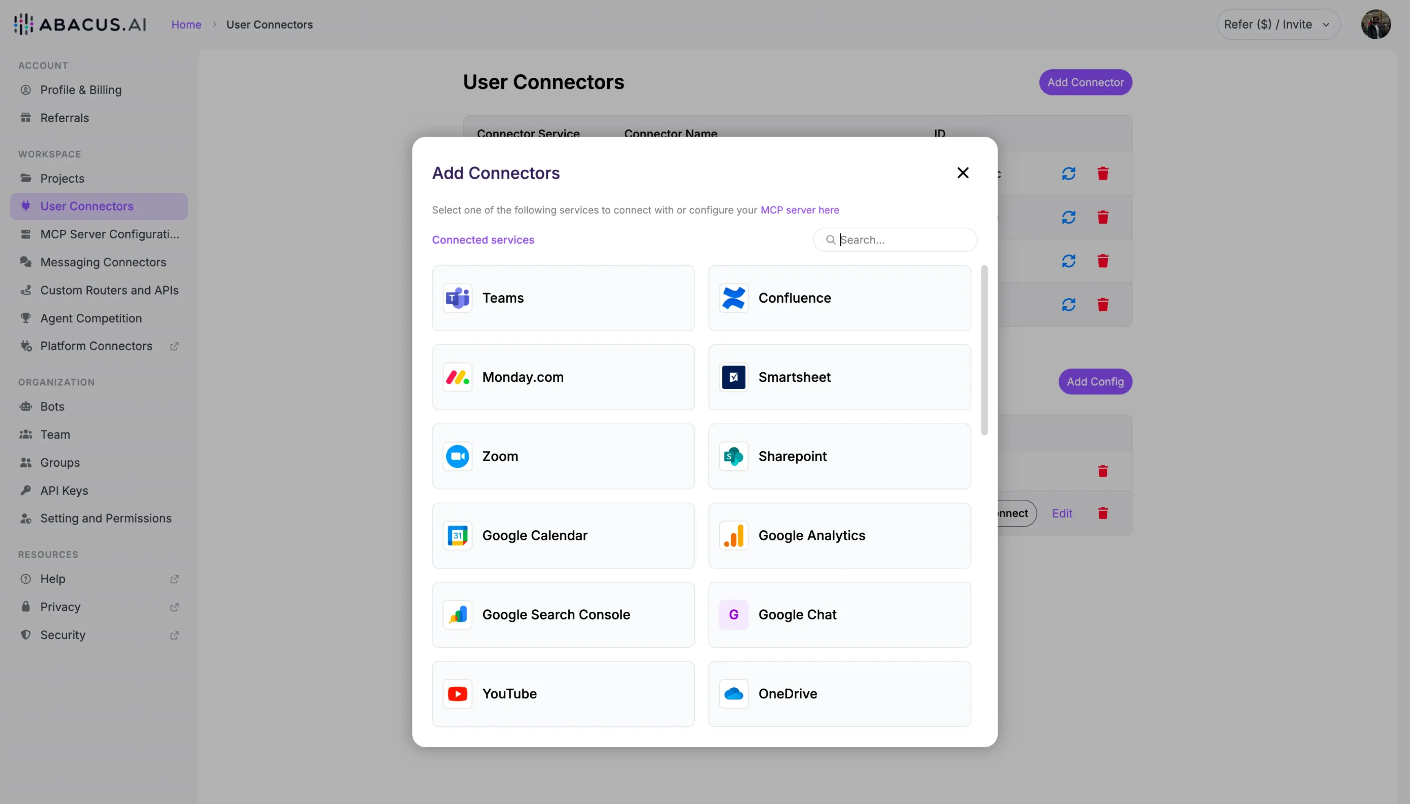Click the Privacy lock icon
Viewport: 1410px width, 804px height.
coord(25,607)
